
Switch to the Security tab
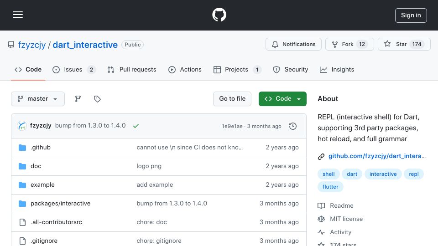click(291, 69)
